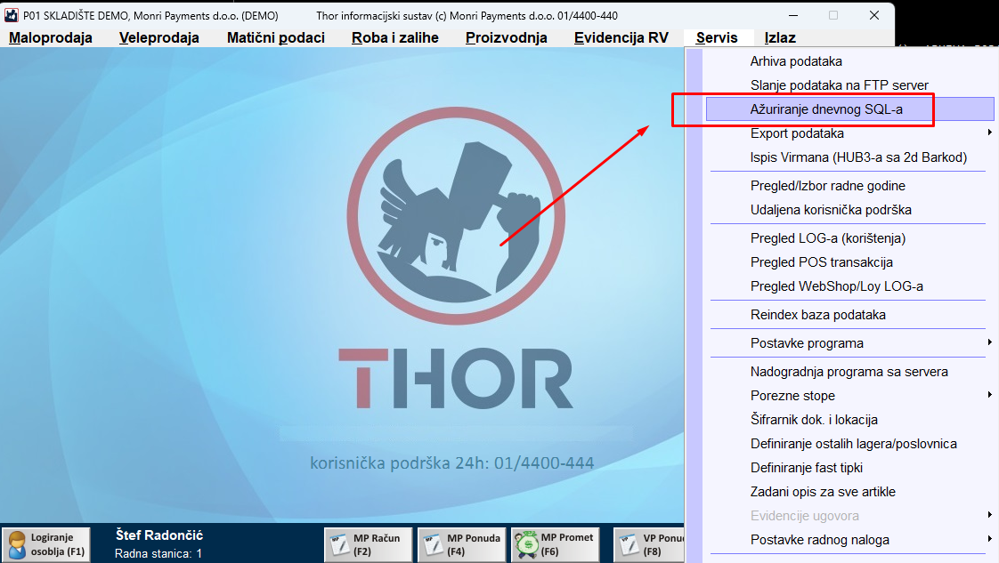Open the VP Ponuda (F8) button
This screenshot has width=999, height=563.
[x=648, y=544]
